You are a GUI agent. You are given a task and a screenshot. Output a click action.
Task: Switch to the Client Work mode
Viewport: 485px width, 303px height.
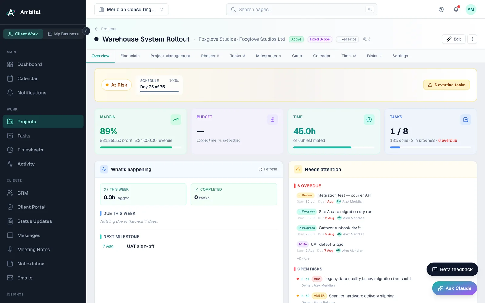click(x=23, y=34)
